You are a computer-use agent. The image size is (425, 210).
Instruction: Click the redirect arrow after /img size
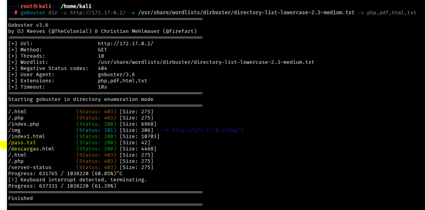163,130
